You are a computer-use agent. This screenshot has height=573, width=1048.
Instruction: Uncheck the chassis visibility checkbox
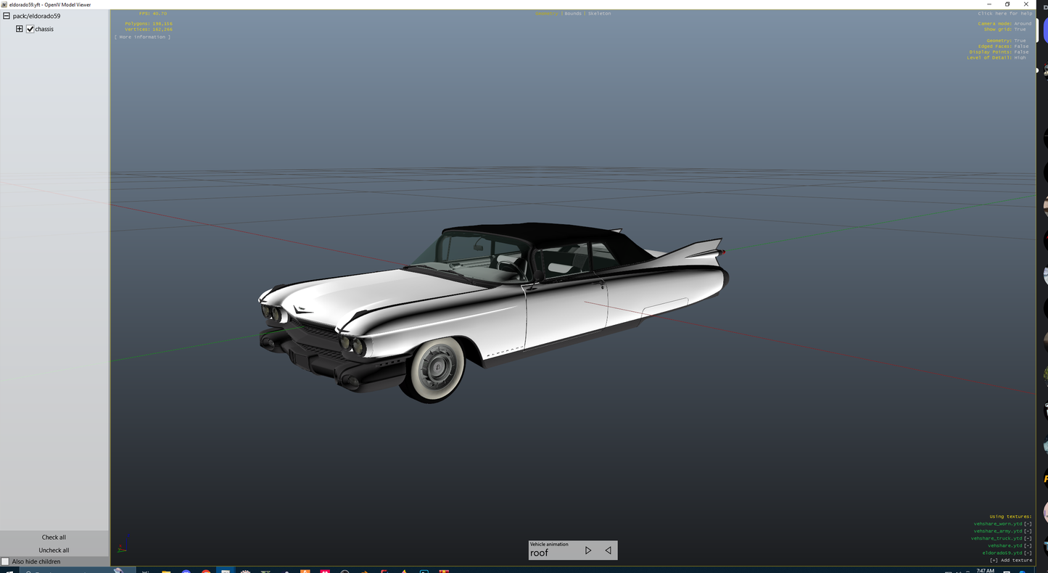[x=30, y=29]
